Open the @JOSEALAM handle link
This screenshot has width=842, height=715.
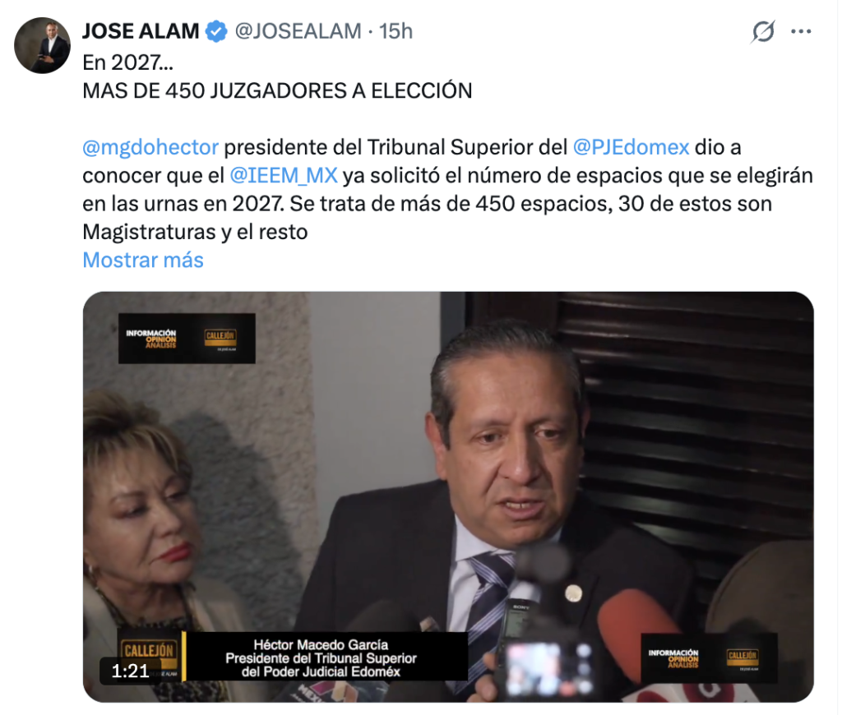298,32
